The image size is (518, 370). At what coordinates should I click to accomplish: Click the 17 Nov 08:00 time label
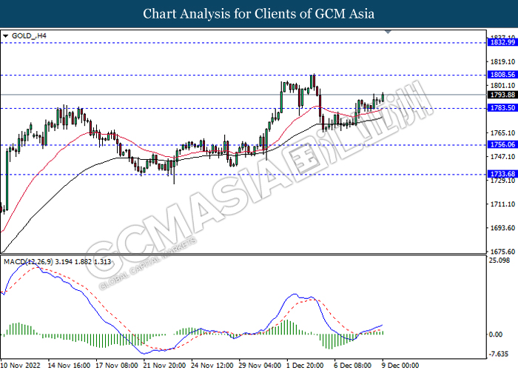point(117,366)
